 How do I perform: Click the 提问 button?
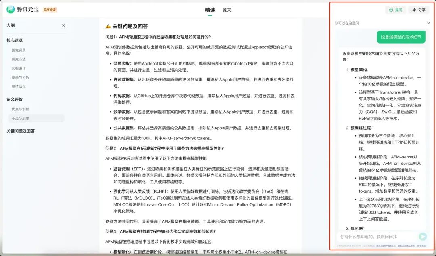coord(396,10)
